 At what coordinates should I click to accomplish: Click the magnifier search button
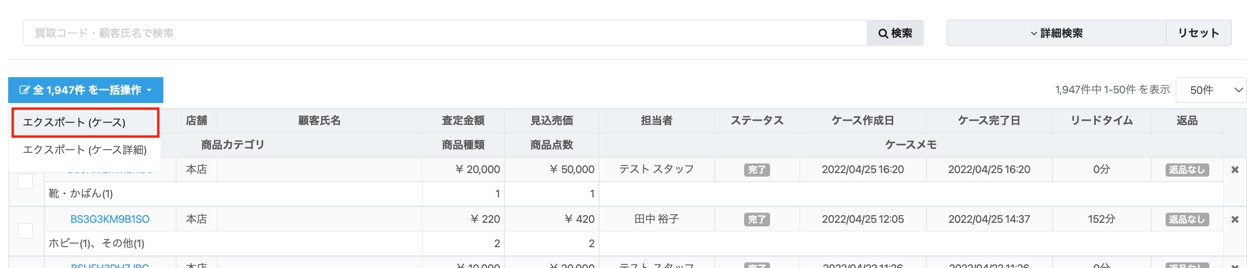tap(895, 33)
